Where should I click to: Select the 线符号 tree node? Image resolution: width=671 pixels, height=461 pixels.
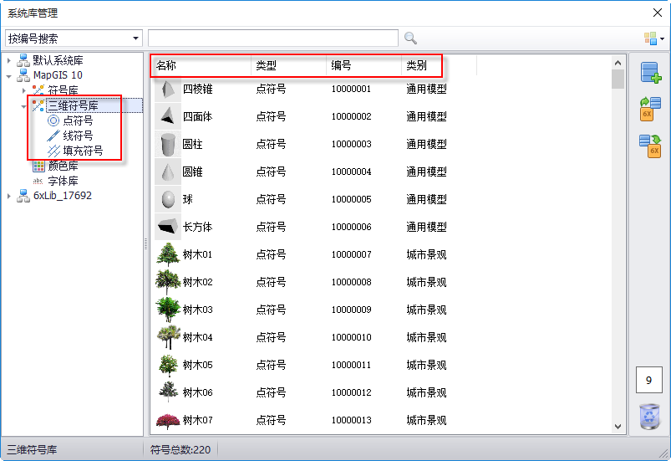click(78, 136)
